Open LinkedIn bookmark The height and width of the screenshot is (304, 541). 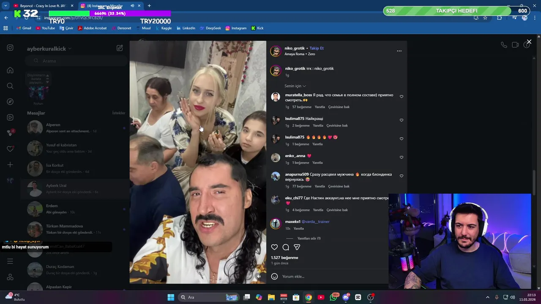coord(186,28)
